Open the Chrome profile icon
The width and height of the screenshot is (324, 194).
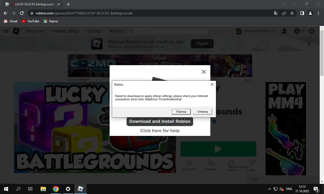coord(310,13)
